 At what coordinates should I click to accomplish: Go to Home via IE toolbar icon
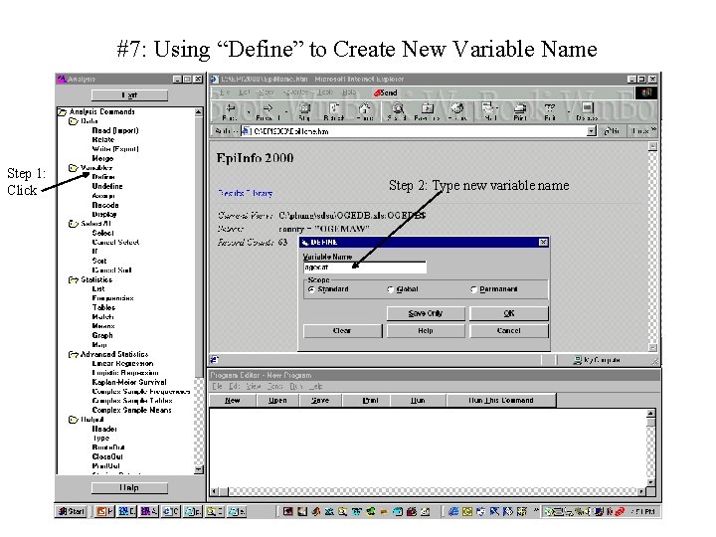[364, 111]
